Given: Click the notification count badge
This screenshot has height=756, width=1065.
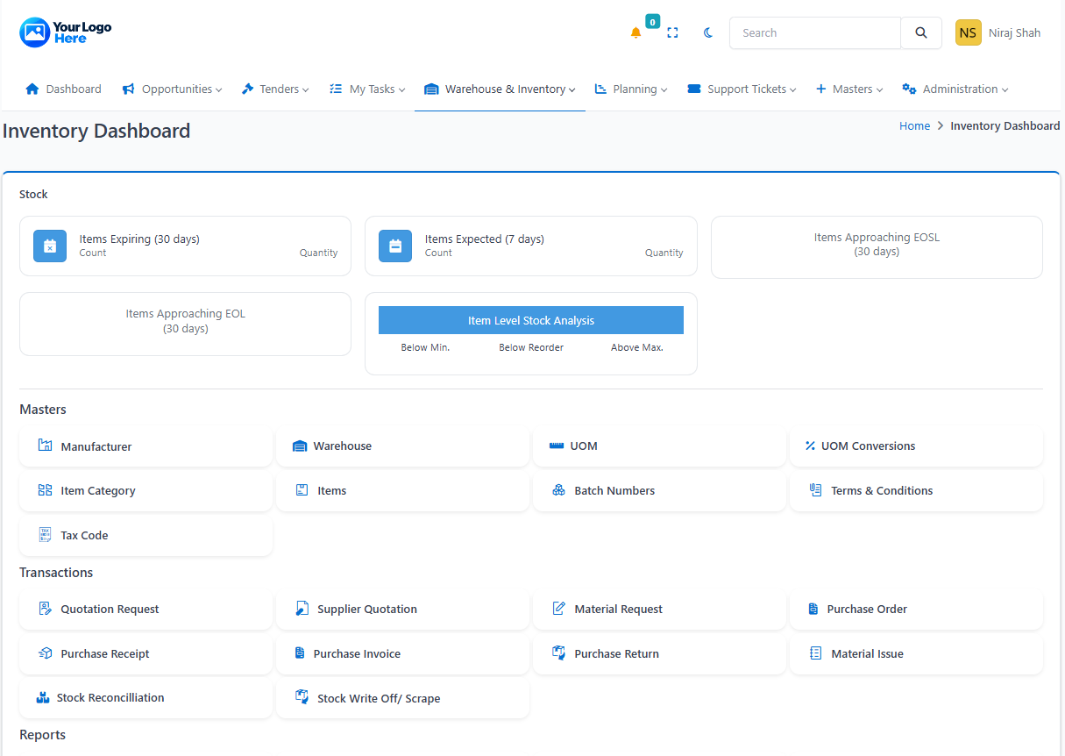Looking at the screenshot, I should coord(653,21).
